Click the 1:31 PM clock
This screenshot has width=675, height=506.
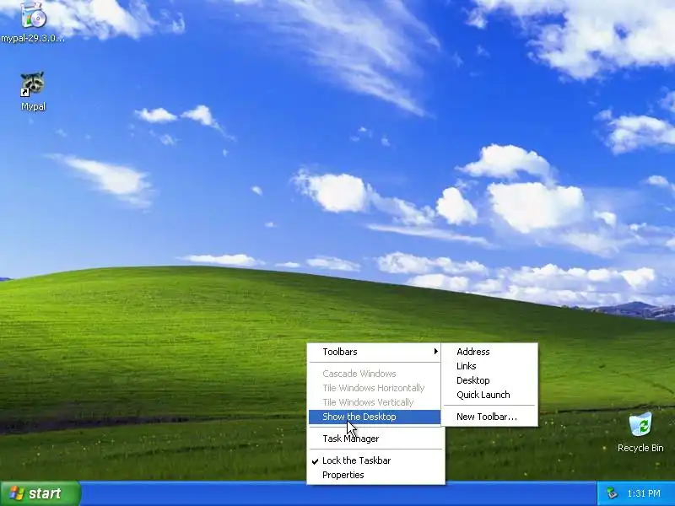point(644,493)
